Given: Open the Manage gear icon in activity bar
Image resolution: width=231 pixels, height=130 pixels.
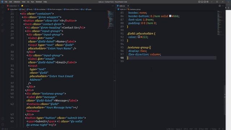Looking at the screenshot, I should (3, 125).
